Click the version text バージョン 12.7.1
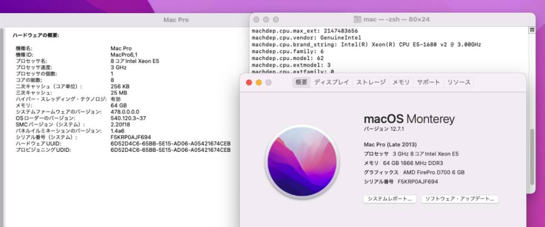 tap(383, 129)
